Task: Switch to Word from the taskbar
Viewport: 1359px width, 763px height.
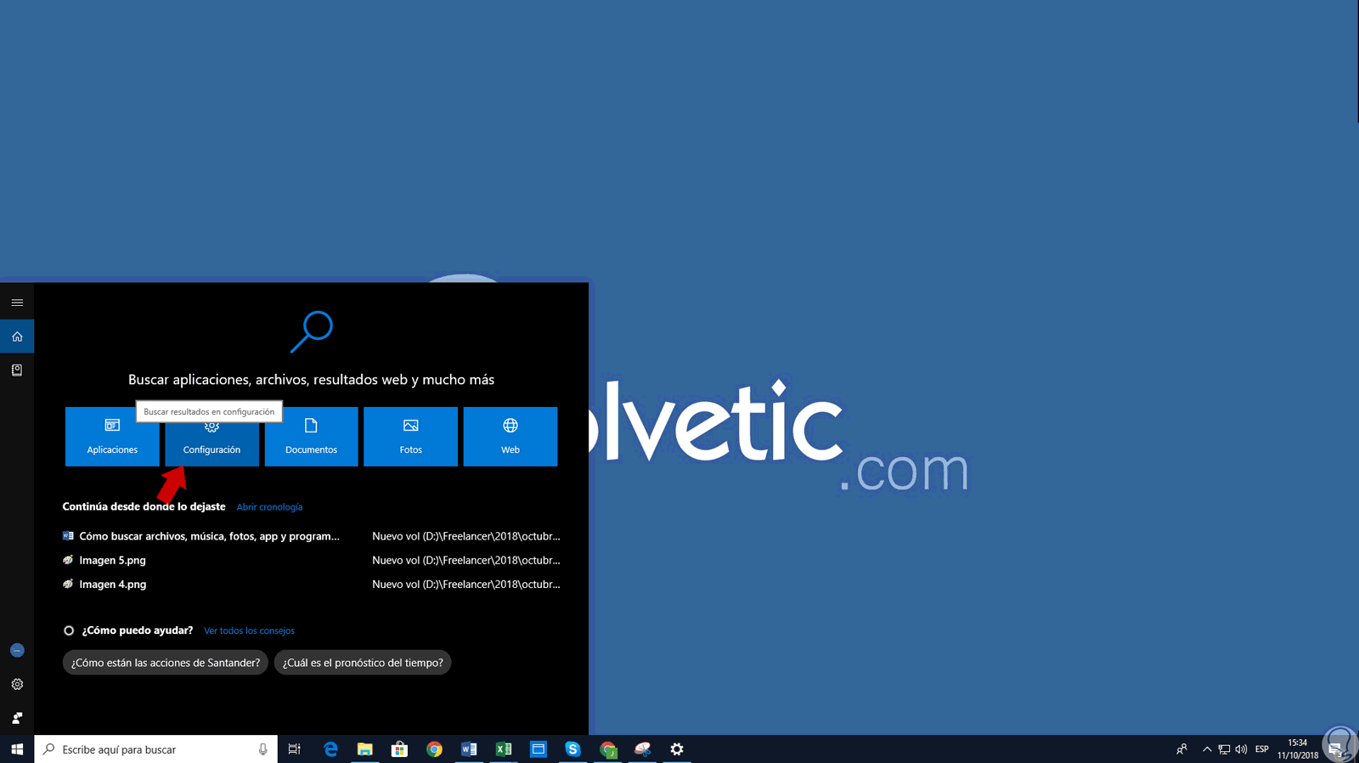Action: click(x=469, y=749)
